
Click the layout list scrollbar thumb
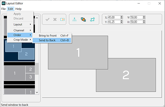pos(37,69)
